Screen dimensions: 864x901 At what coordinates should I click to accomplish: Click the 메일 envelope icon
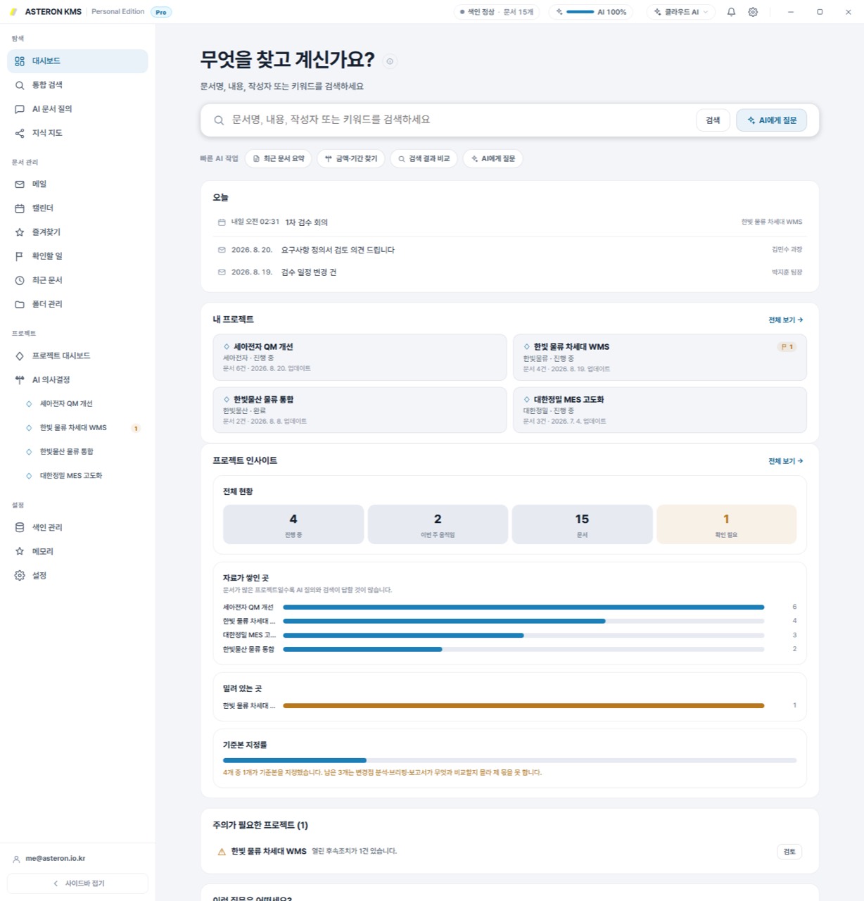click(20, 184)
